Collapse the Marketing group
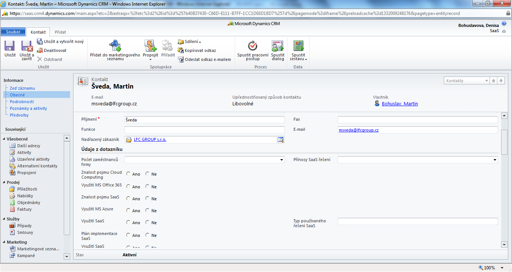The image size is (512, 272). tap(4, 242)
